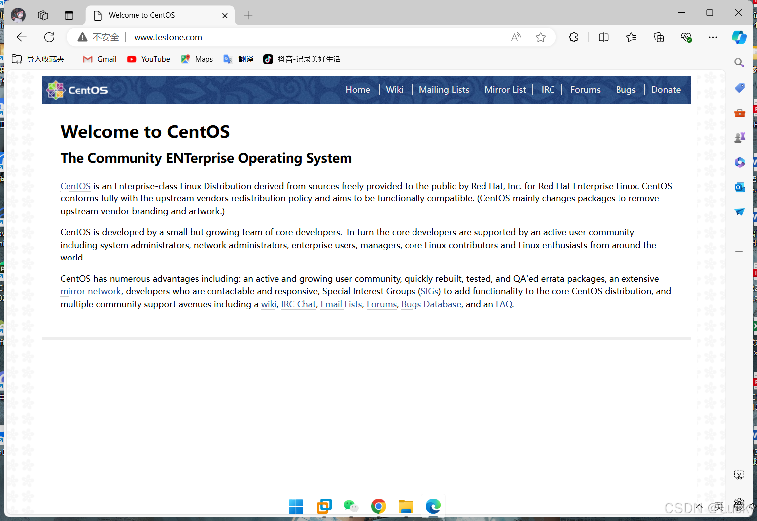Screen dimensions: 757x521
Task: Open Browser essentials heart icon
Action: pyautogui.click(x=687, y=37)
